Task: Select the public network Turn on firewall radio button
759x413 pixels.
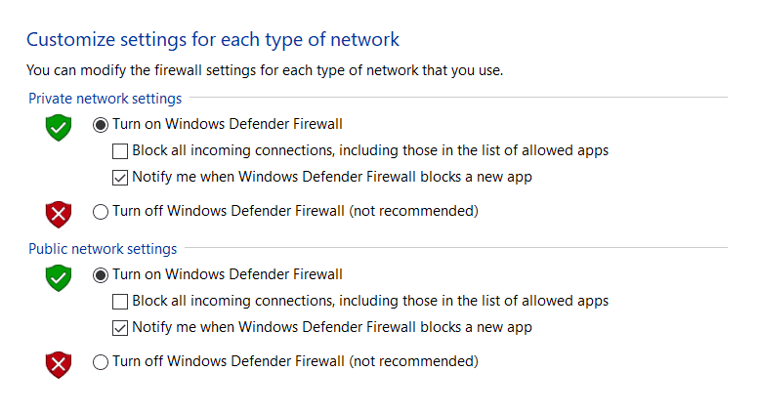Action: (101, 275)
